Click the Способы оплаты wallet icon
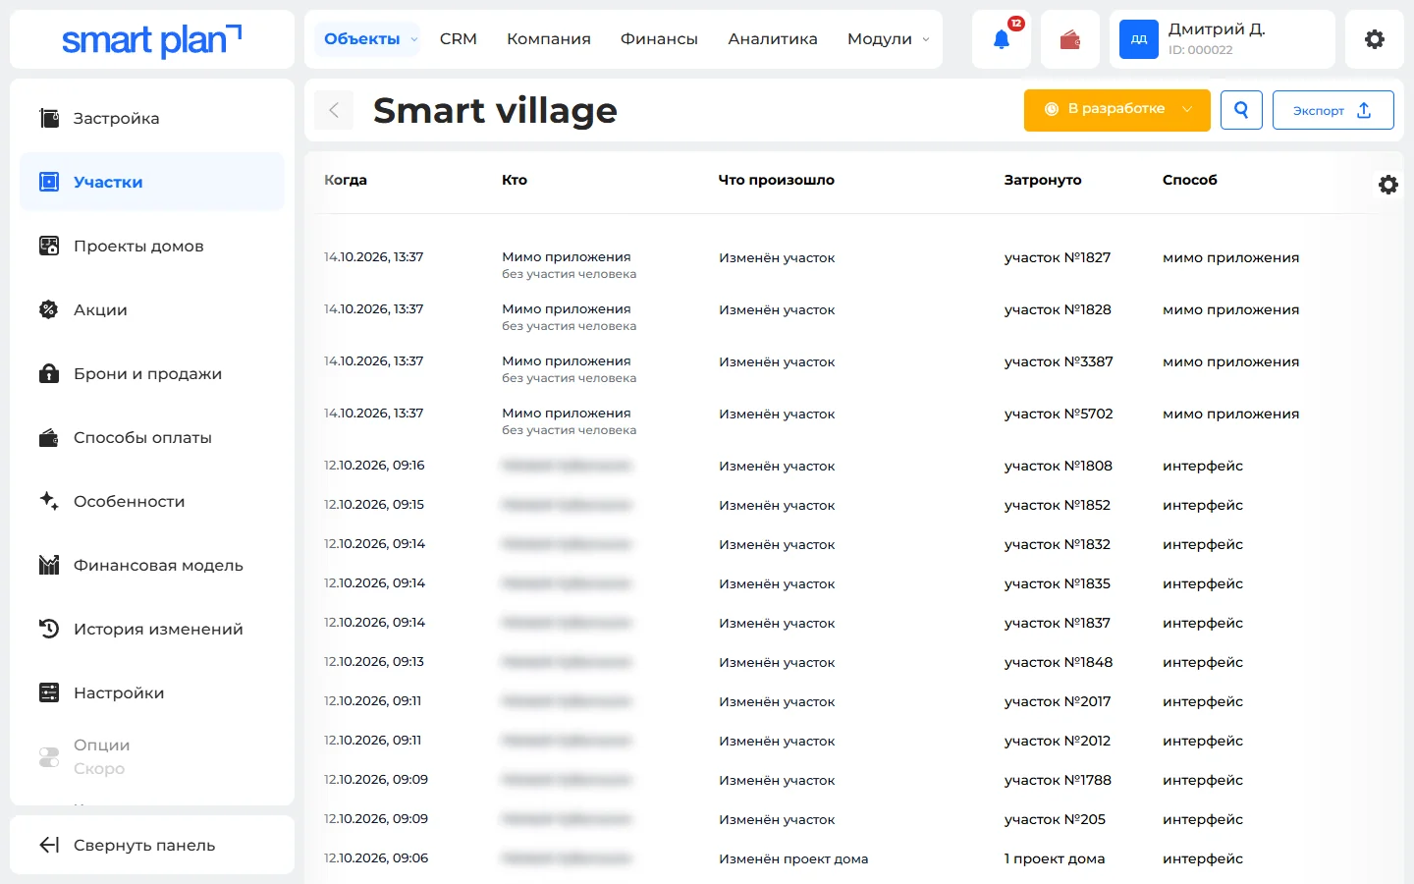The image size is (1414, 884). (49, 437)
